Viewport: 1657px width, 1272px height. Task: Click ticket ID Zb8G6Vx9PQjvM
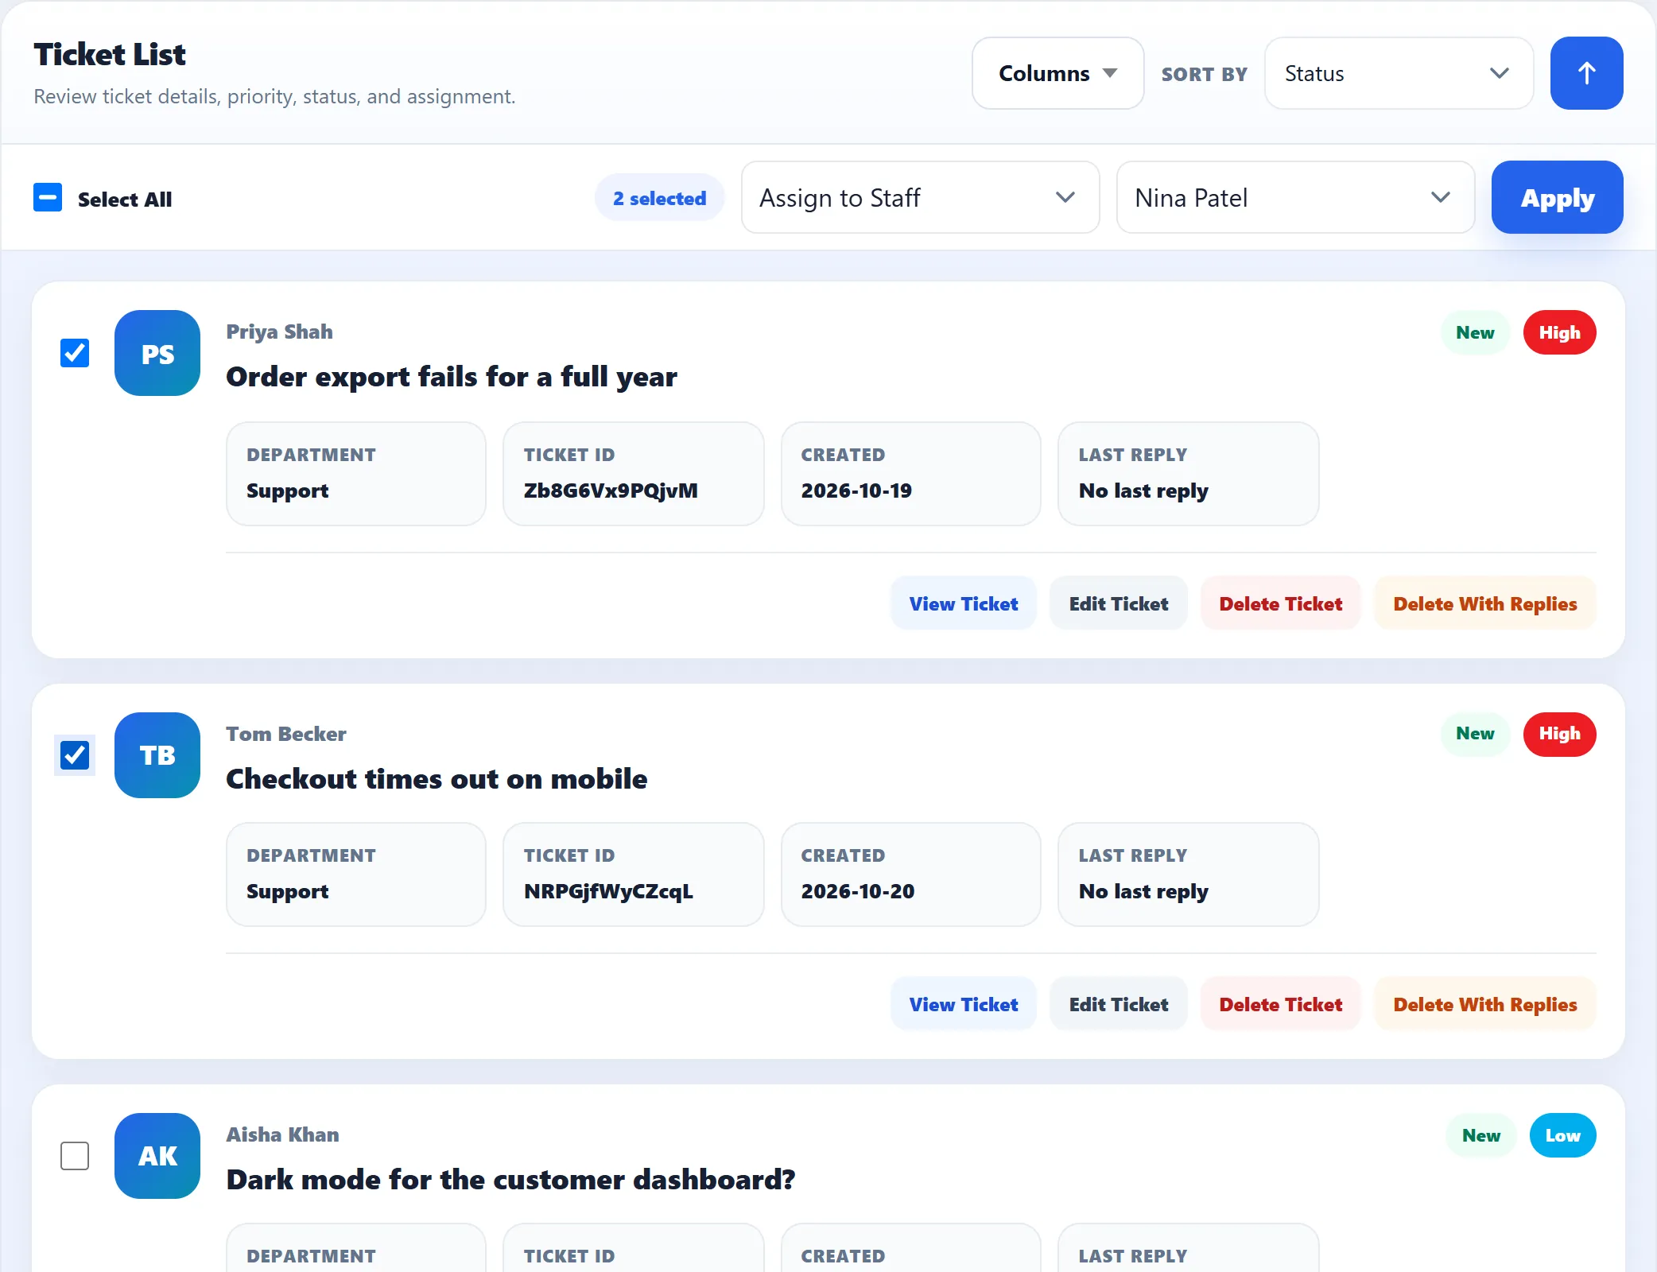(x=611, y=491)
